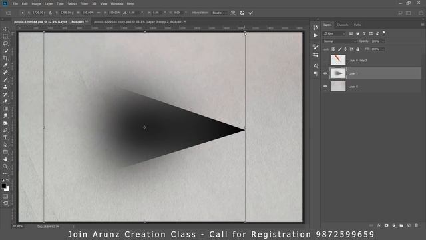The image size is (426, 240).
Task: Click the foreground color swatch
Action: tap(3, 186)
